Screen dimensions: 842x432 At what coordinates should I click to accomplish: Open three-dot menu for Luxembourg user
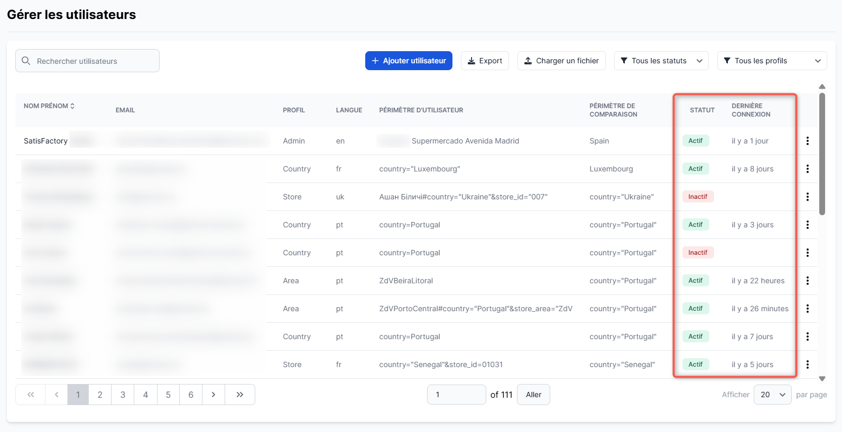tap(807, 169)
